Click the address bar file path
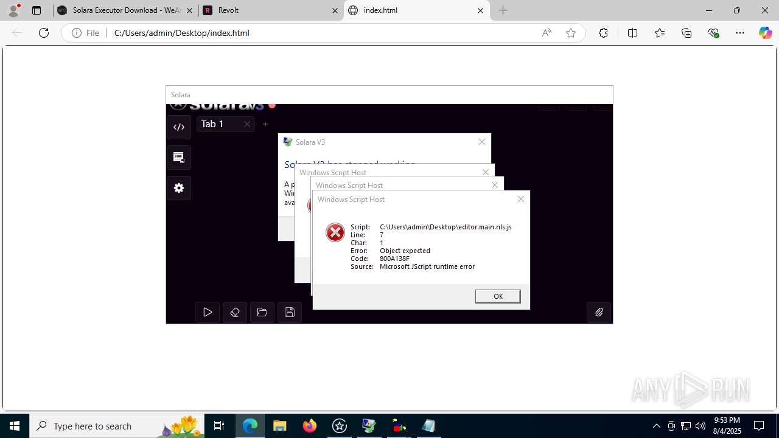 [x=182, y=33]
